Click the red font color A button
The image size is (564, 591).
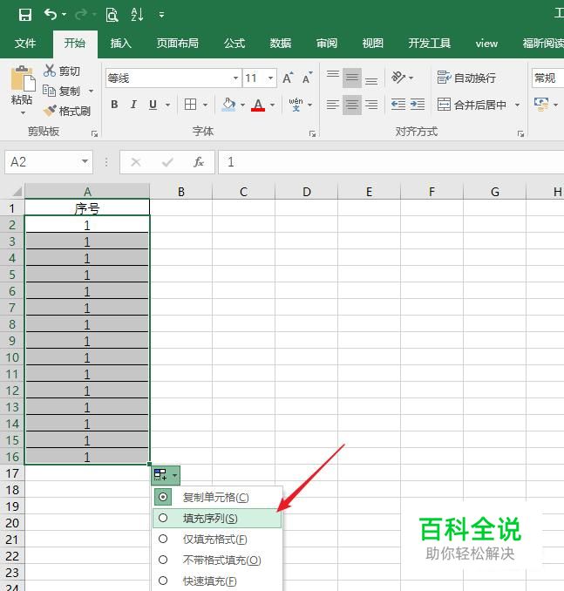258,105
